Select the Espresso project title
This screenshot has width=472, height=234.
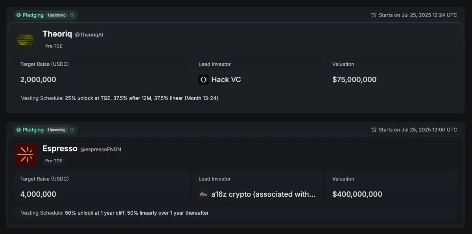point(60,149)
